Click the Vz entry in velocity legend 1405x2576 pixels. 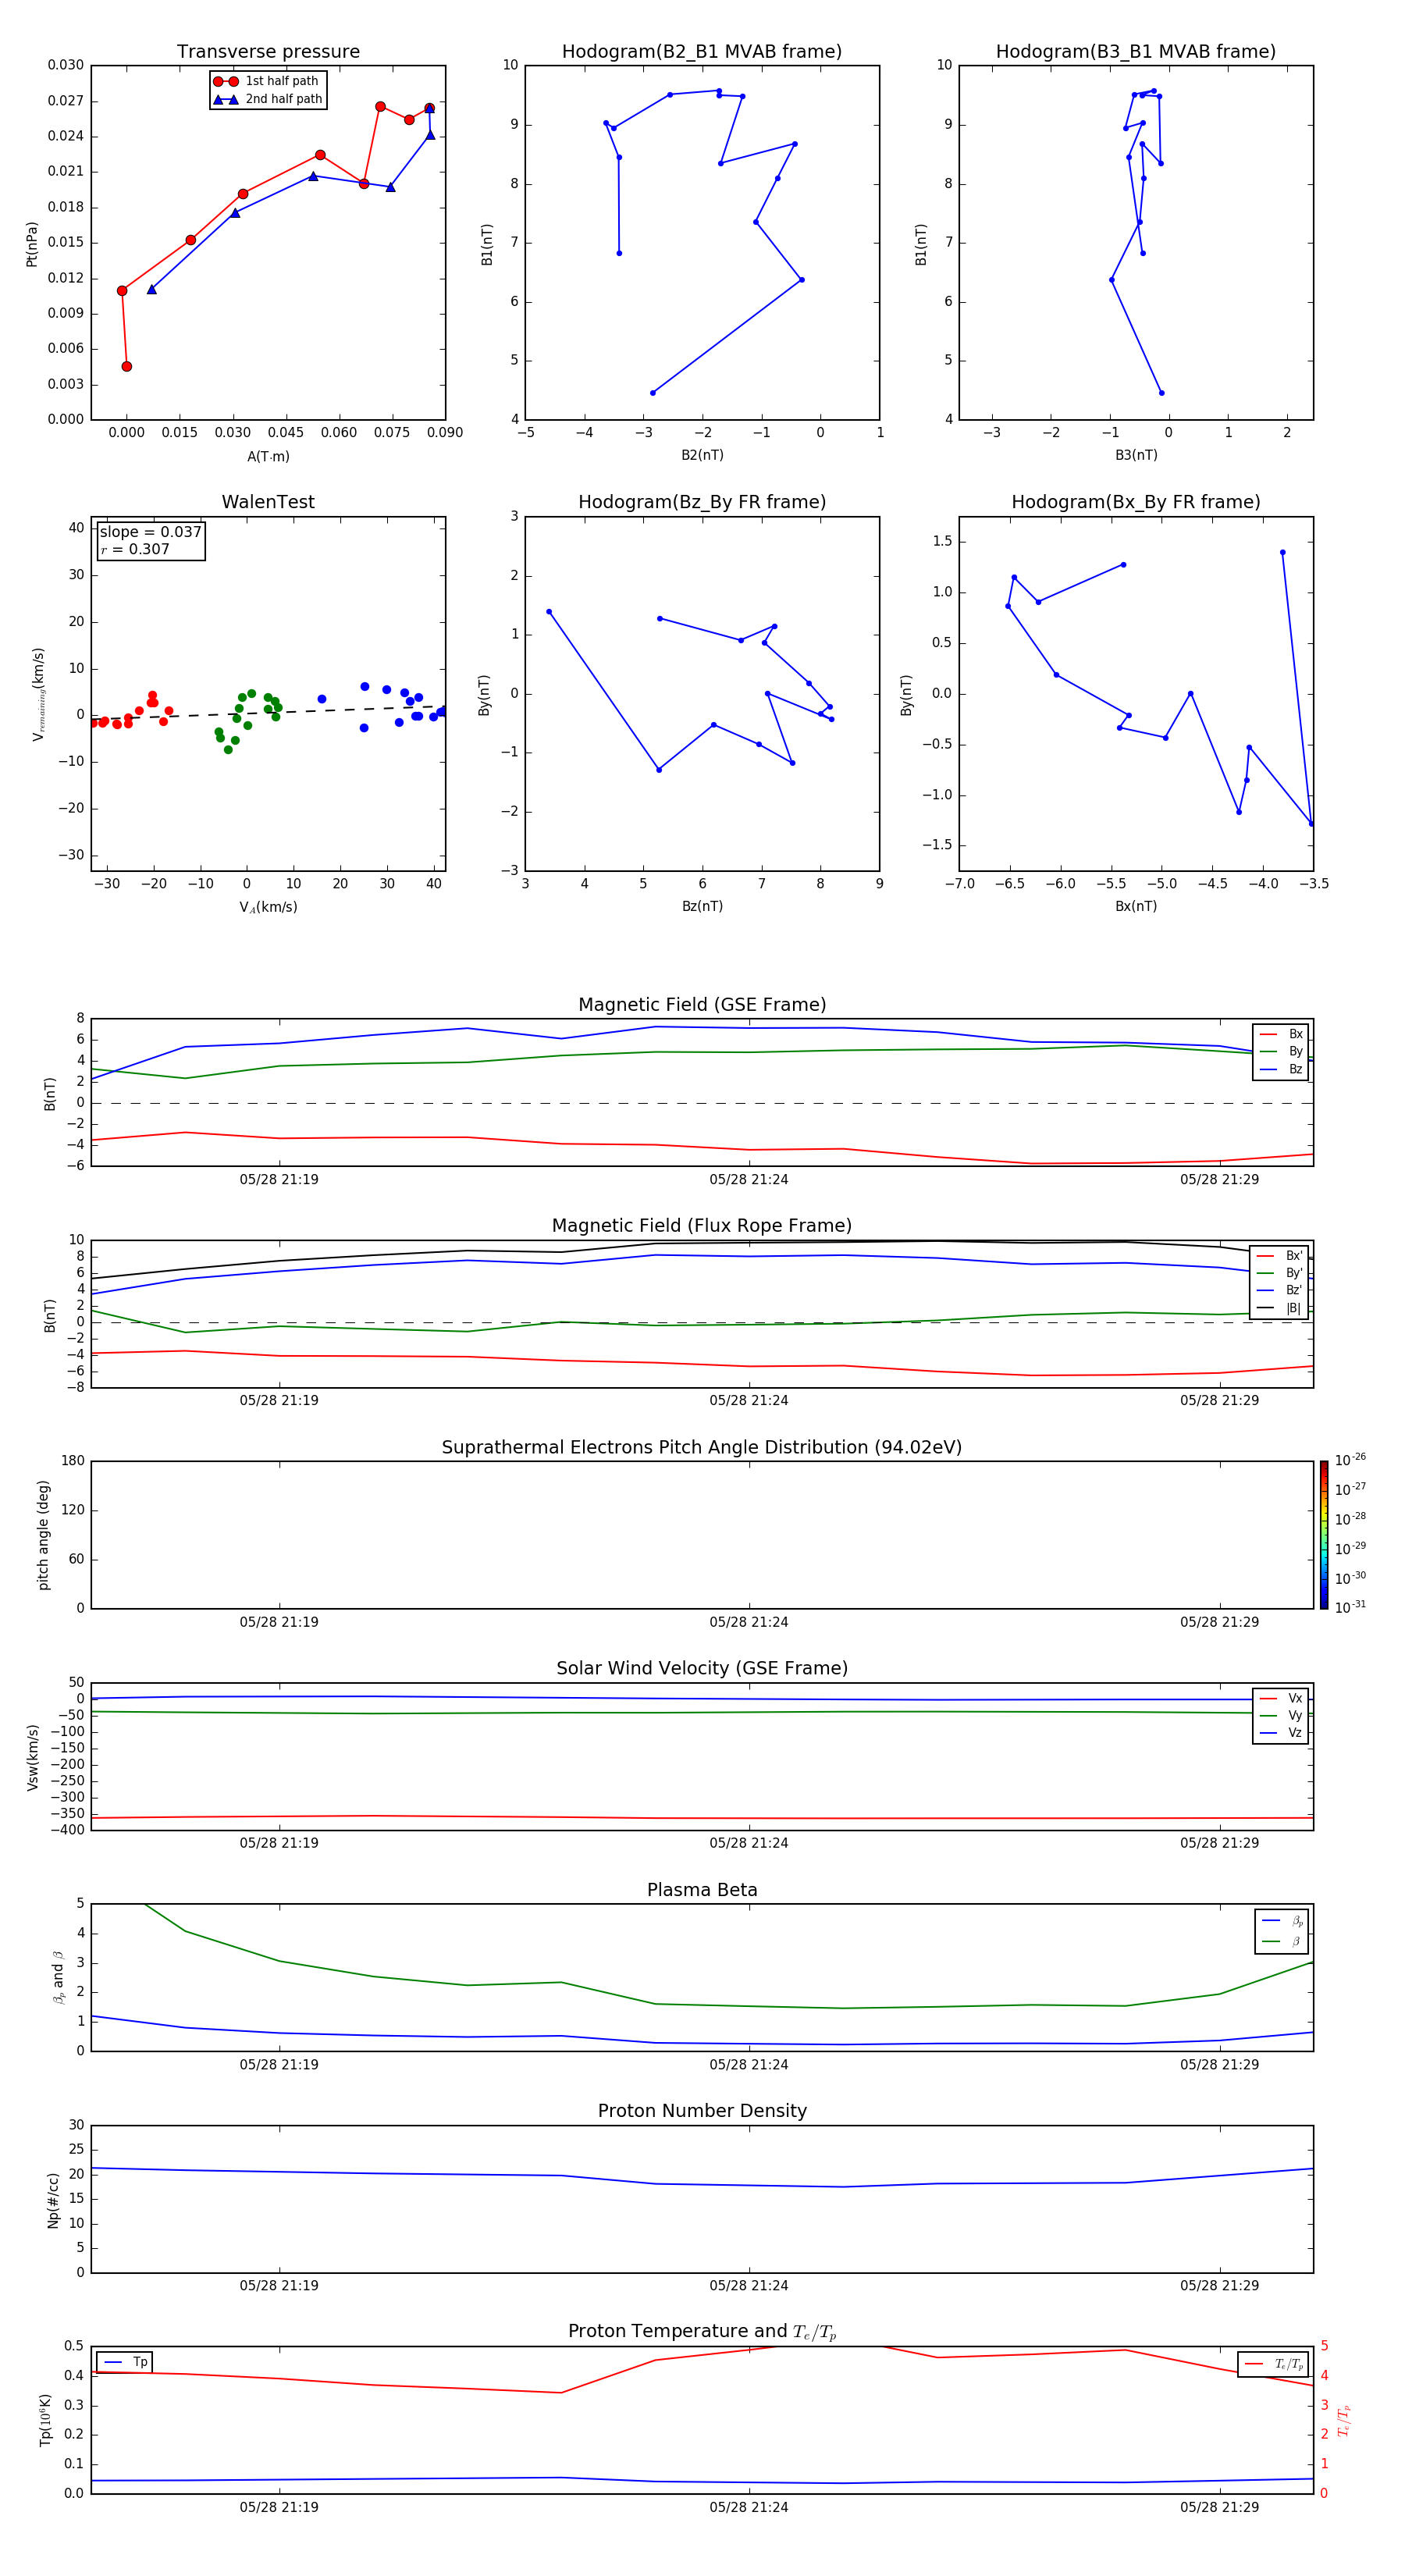tap(1282, 1733)
